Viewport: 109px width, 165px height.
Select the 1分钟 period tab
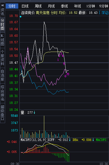(x=90, y=6)
